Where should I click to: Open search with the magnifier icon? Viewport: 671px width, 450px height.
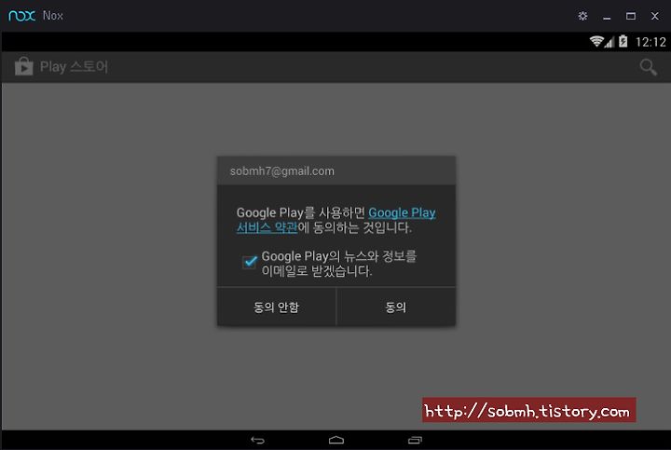[x=648, y=67]
